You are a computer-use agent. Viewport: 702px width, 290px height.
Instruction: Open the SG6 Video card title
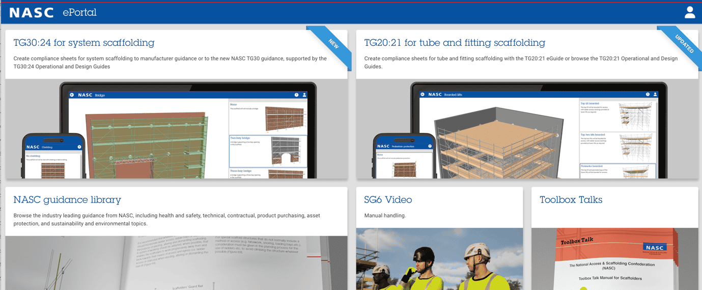click(388, 200)
